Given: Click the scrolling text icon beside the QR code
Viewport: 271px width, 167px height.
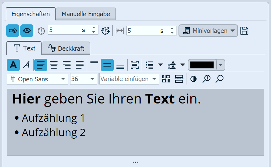Looking at the screenshot, I should (x=179, y=79).
